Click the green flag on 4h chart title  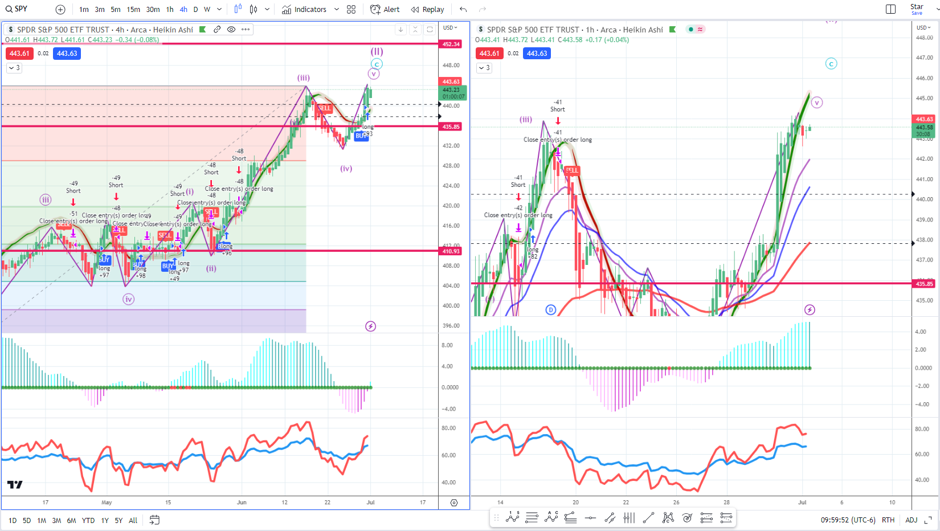(x=202, y=30)
